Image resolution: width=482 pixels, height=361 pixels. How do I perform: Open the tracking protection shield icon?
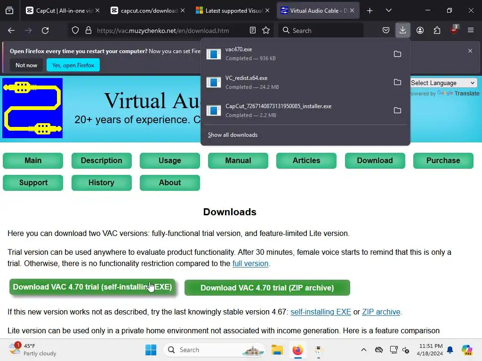(x=75, y=31)
